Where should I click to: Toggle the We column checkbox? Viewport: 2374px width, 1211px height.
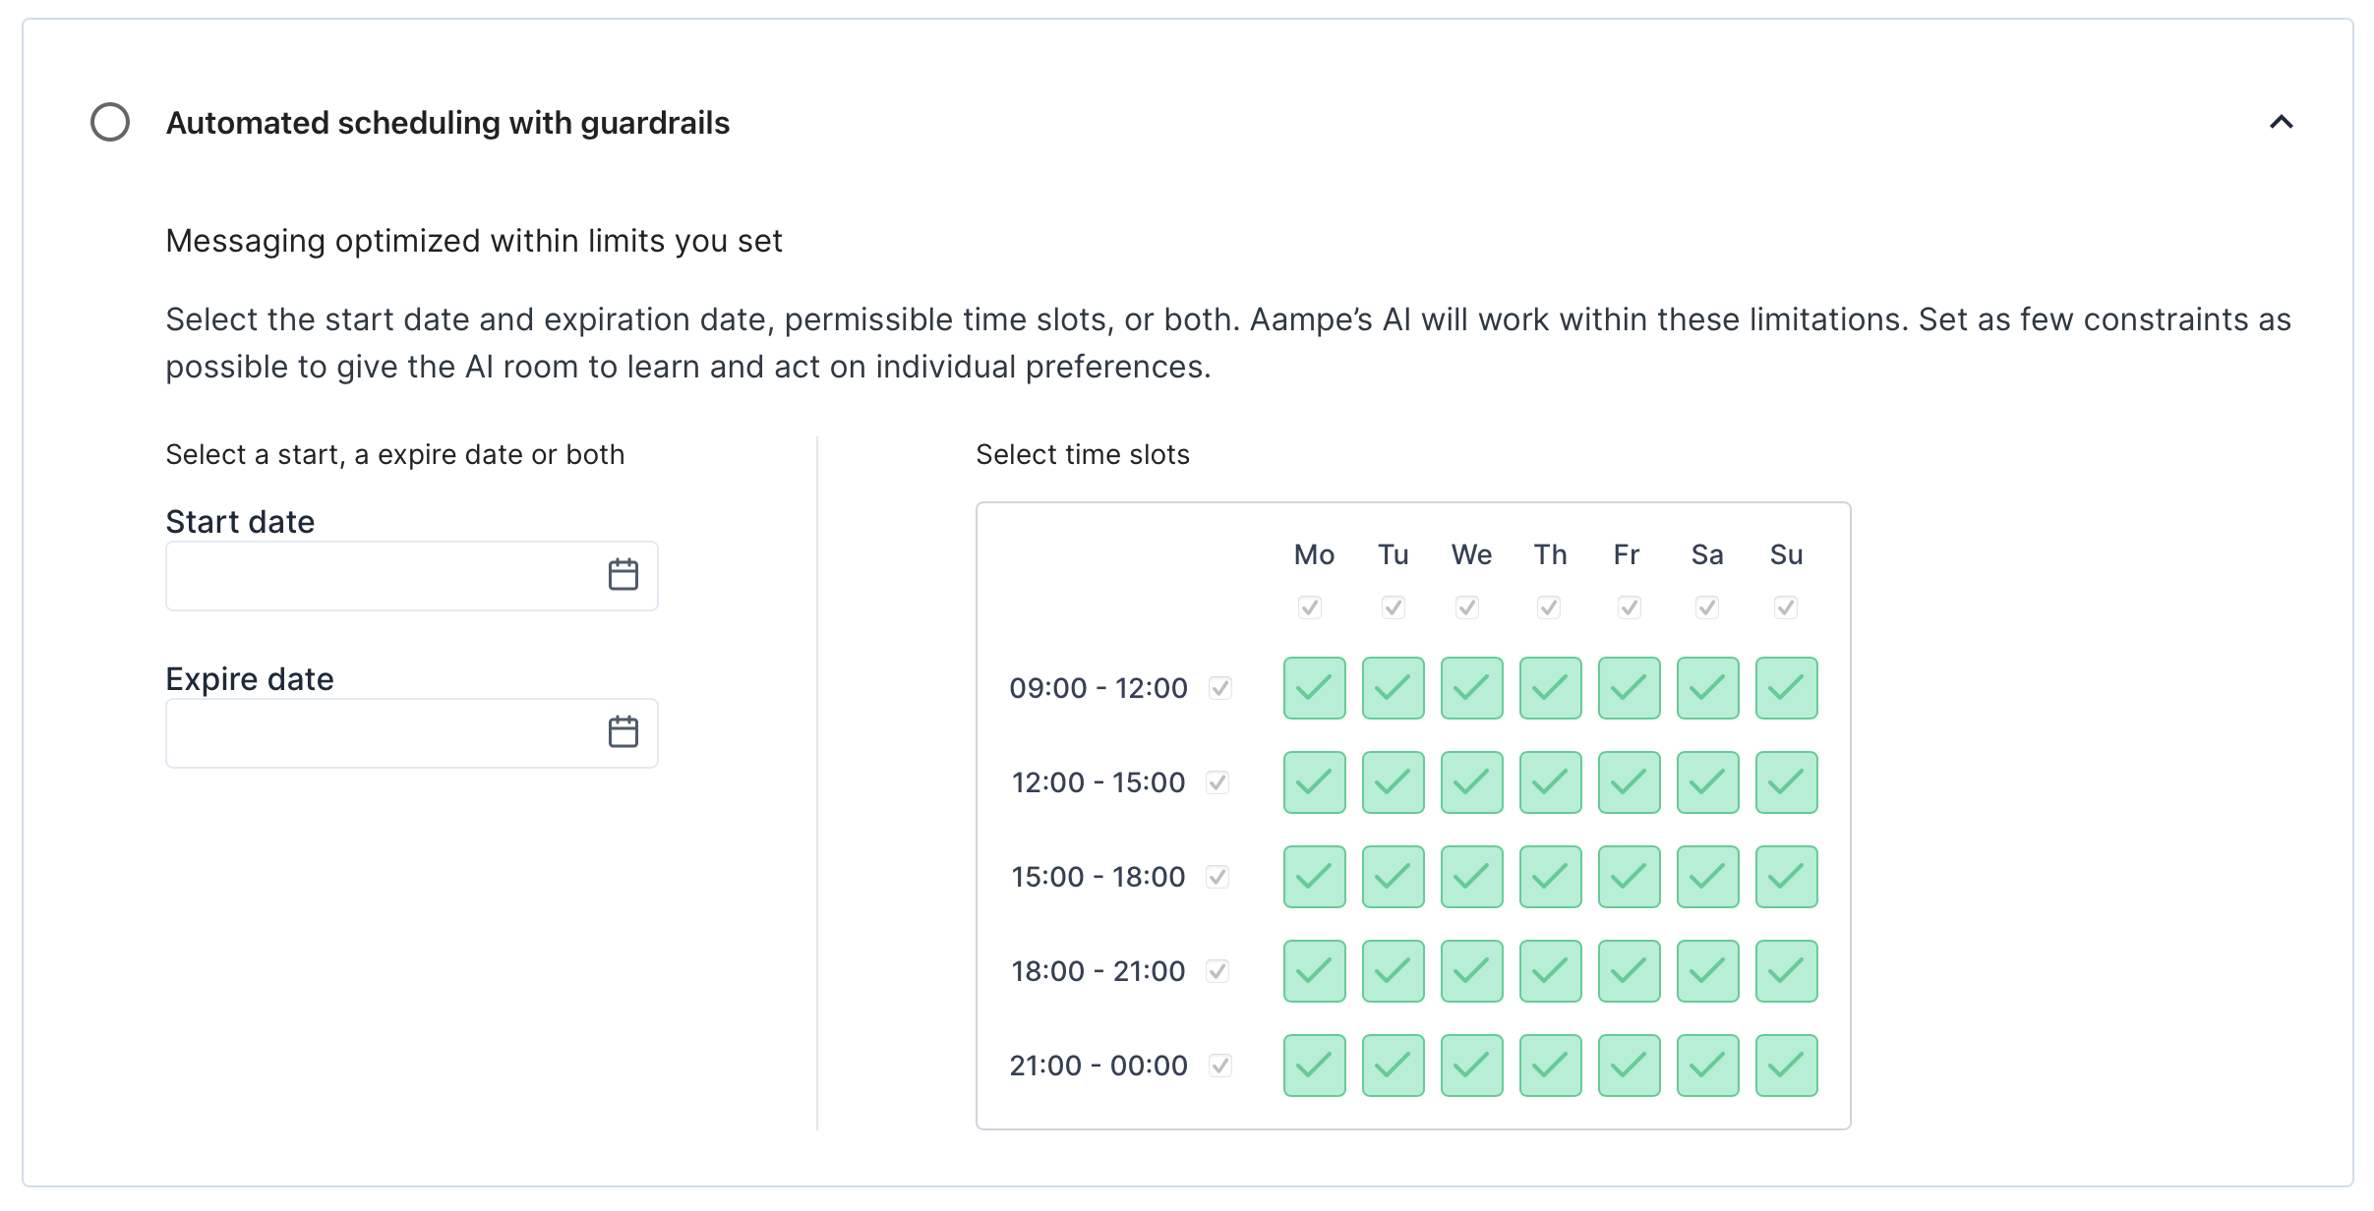point(1467,607)
